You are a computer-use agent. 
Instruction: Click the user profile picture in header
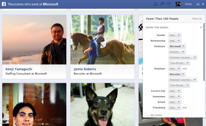coord(178,4)
